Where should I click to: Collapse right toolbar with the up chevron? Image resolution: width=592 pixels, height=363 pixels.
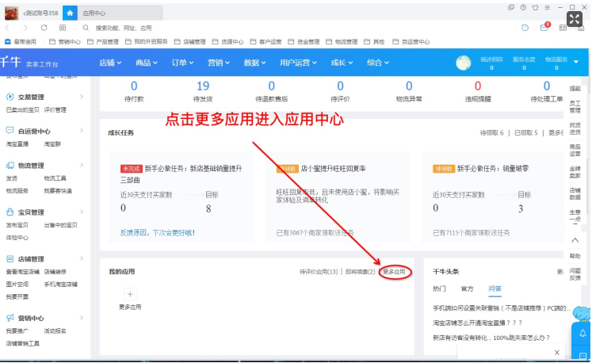click(575, 240)
